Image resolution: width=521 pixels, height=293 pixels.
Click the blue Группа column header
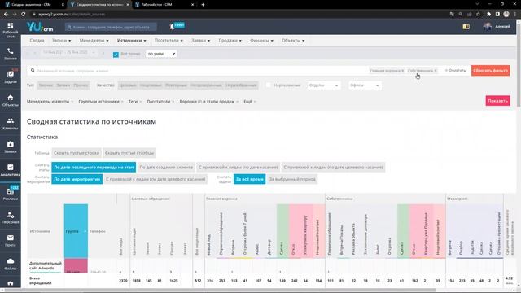coord(76,231)
